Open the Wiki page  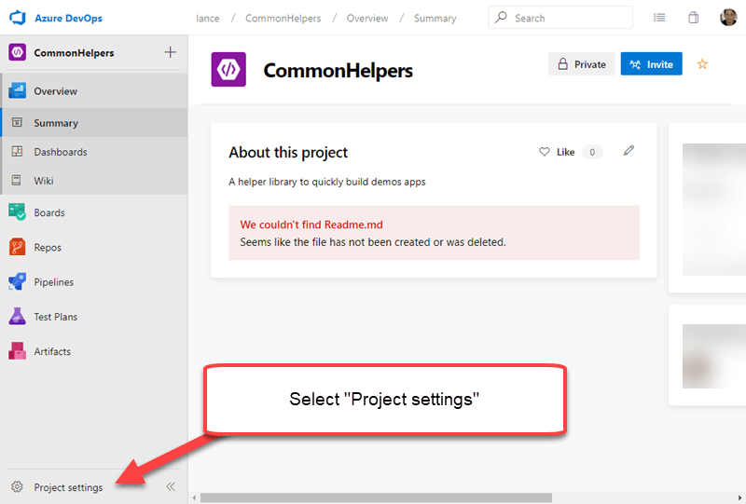pos(94,181)
